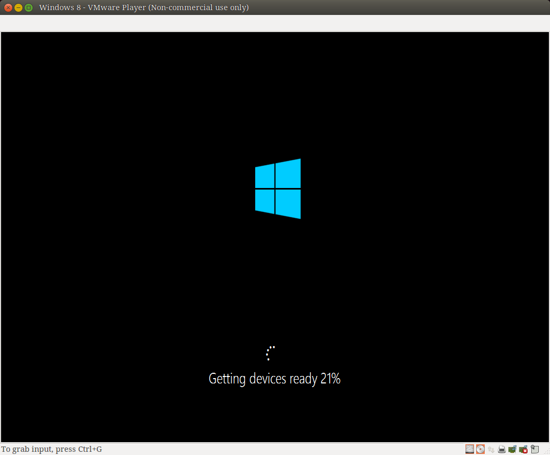Click the 'To grab input, press Ctrl+G' message
550x455 pixels.
point(51,449)
